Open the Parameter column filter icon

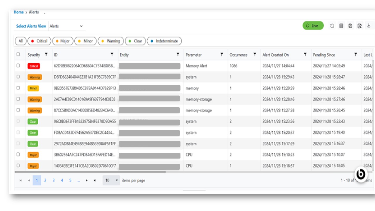pyautogui.click(x=222, y=55)
